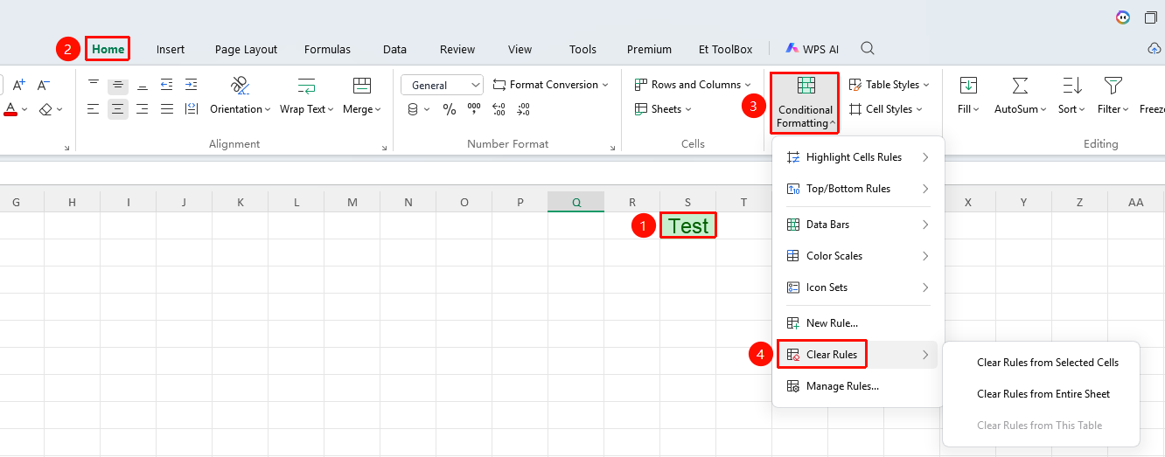
Task: Open Highlight Cells Rules submenu
Action: click(858, 157)
